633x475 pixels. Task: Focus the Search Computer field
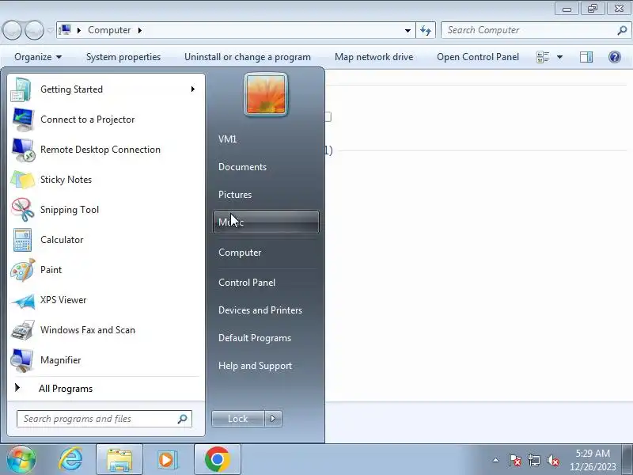tap(536, 30)
